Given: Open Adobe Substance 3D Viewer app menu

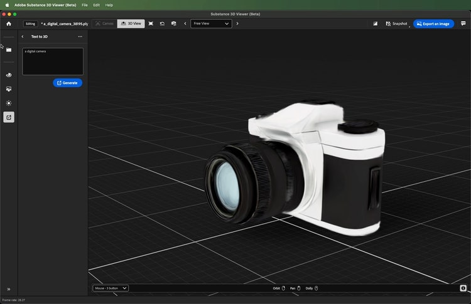Looking at the screenshot, I should click(x=45, y=5).
